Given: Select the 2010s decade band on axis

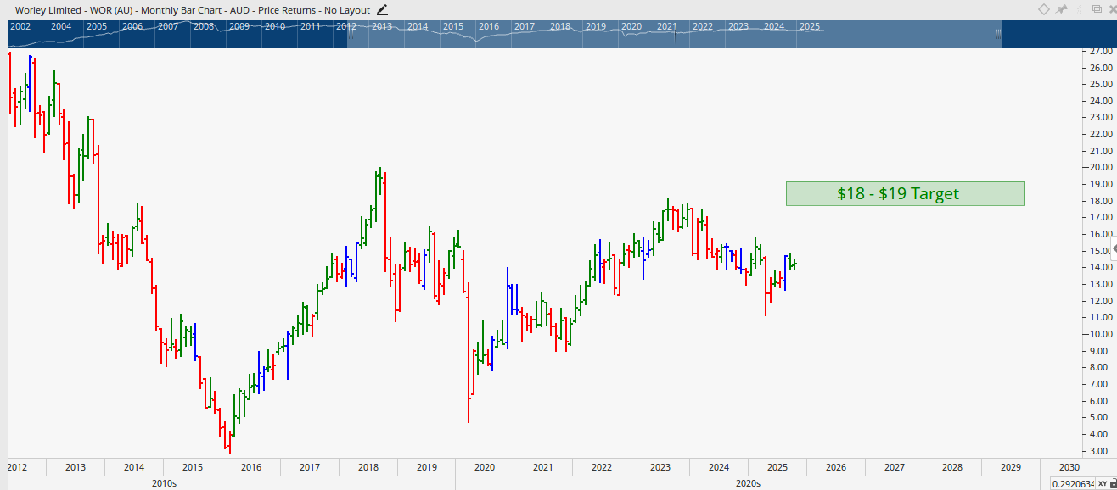Looking at the screenshot, I should coord(164,483).
